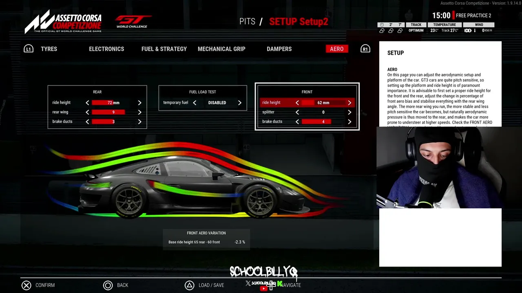
Task: Click the Assetto Corsa Competizione logo
Action: pyautogui.click(x=63, y=22)
